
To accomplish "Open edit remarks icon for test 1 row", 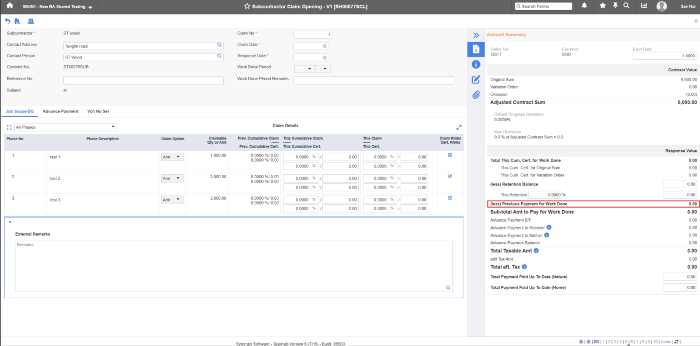I will coord(450,155).
